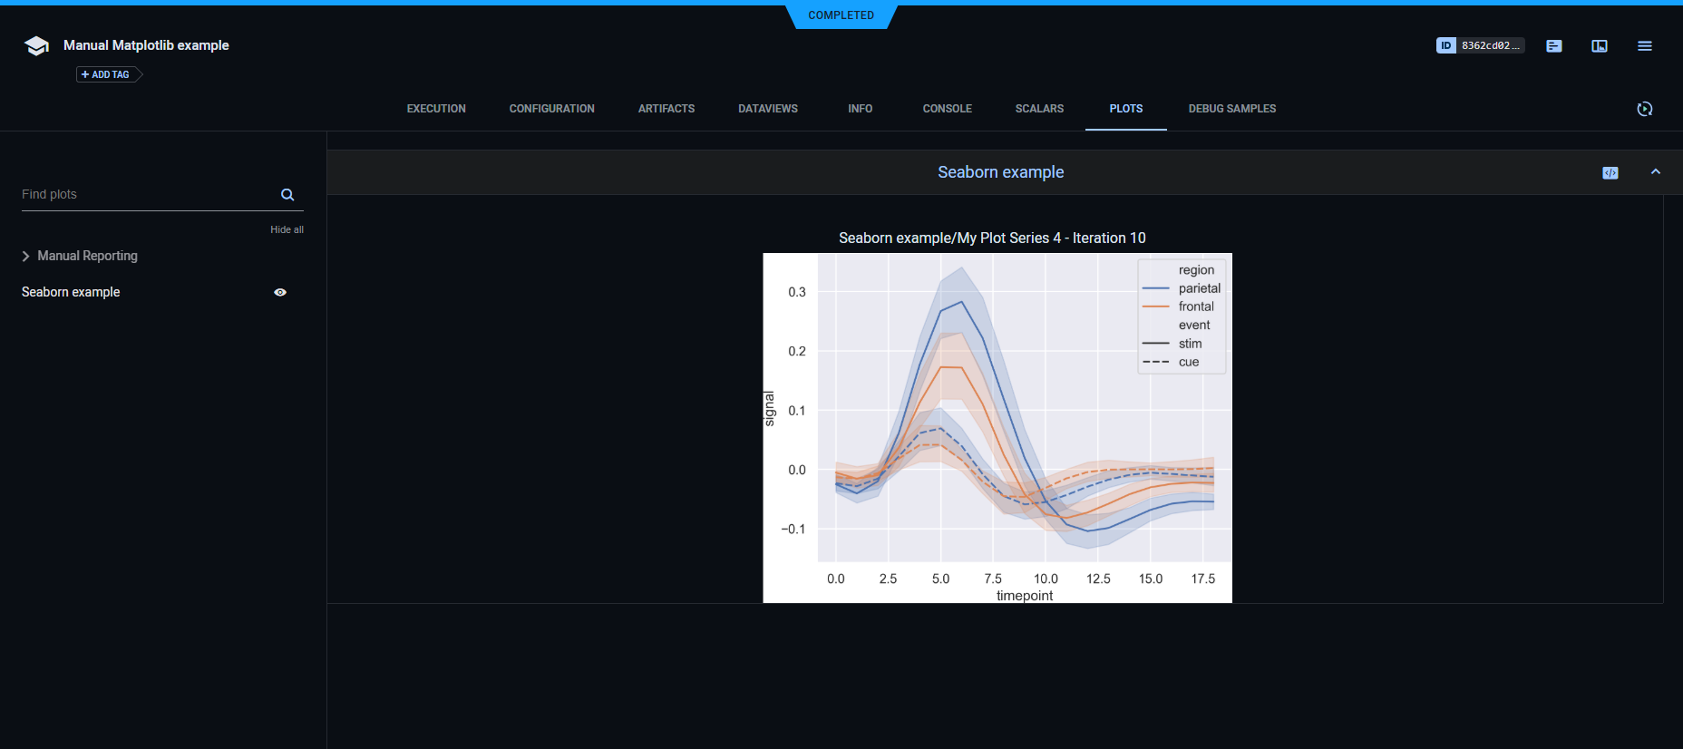The width and height of the screenshot is (1683, 749).
Task: Click the Seaborn line chart image
Action: [997, 426]
